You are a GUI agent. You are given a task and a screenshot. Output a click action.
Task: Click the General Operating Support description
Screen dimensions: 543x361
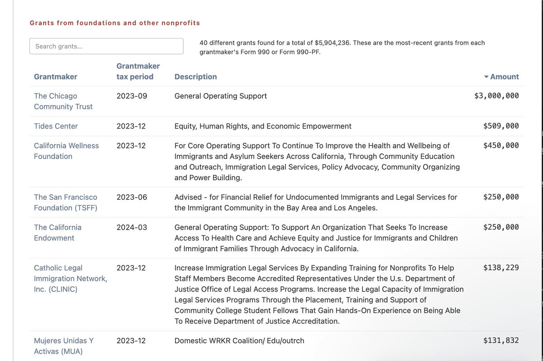220,96
